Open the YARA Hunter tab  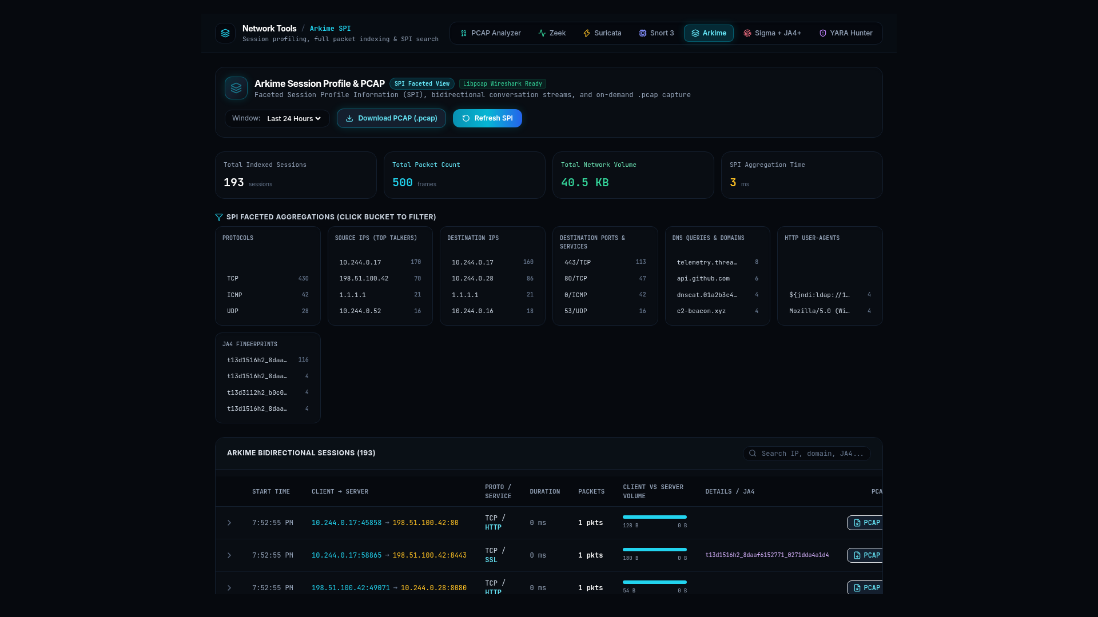pyautogui.click(x=846, y=33)
